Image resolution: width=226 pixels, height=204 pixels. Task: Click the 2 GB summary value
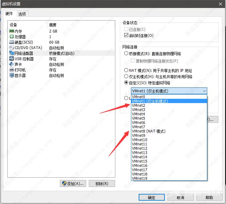53,31
